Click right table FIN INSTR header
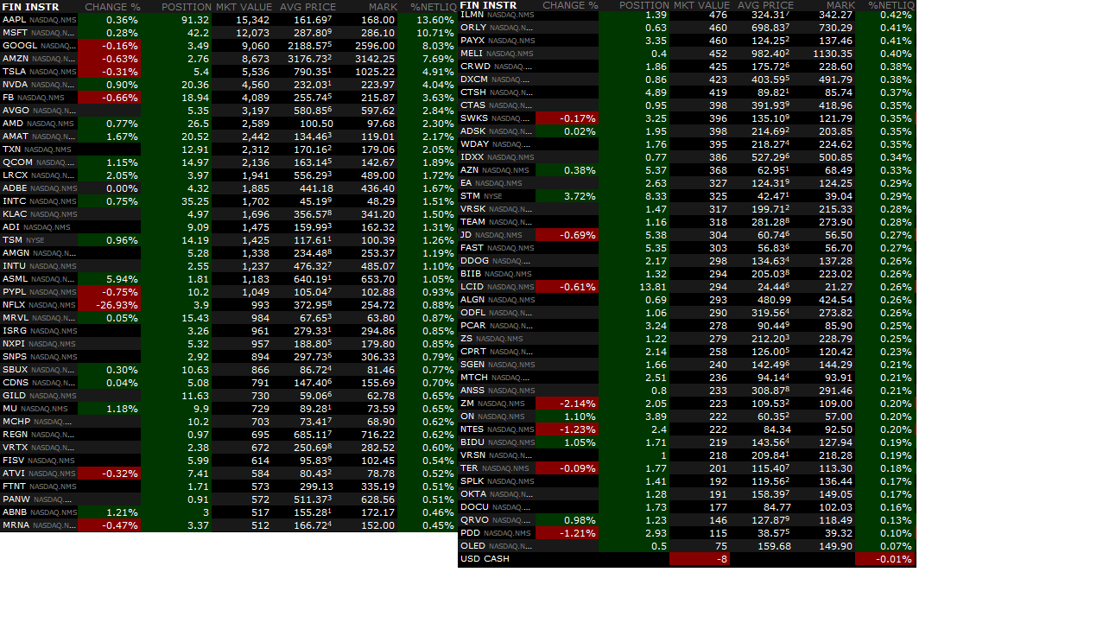Image resolution: width=1103 pixels, height=623 pixels. pos(488,5)
